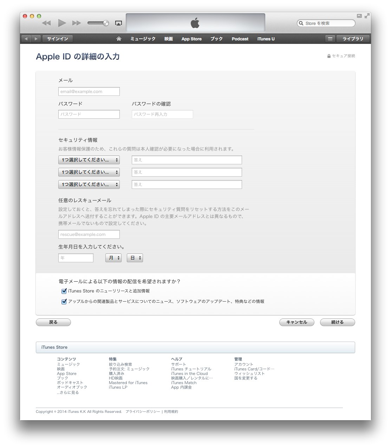Switch to the App Store tab
Viewport: 391px width, 448px height.
(x=191, y=39)
